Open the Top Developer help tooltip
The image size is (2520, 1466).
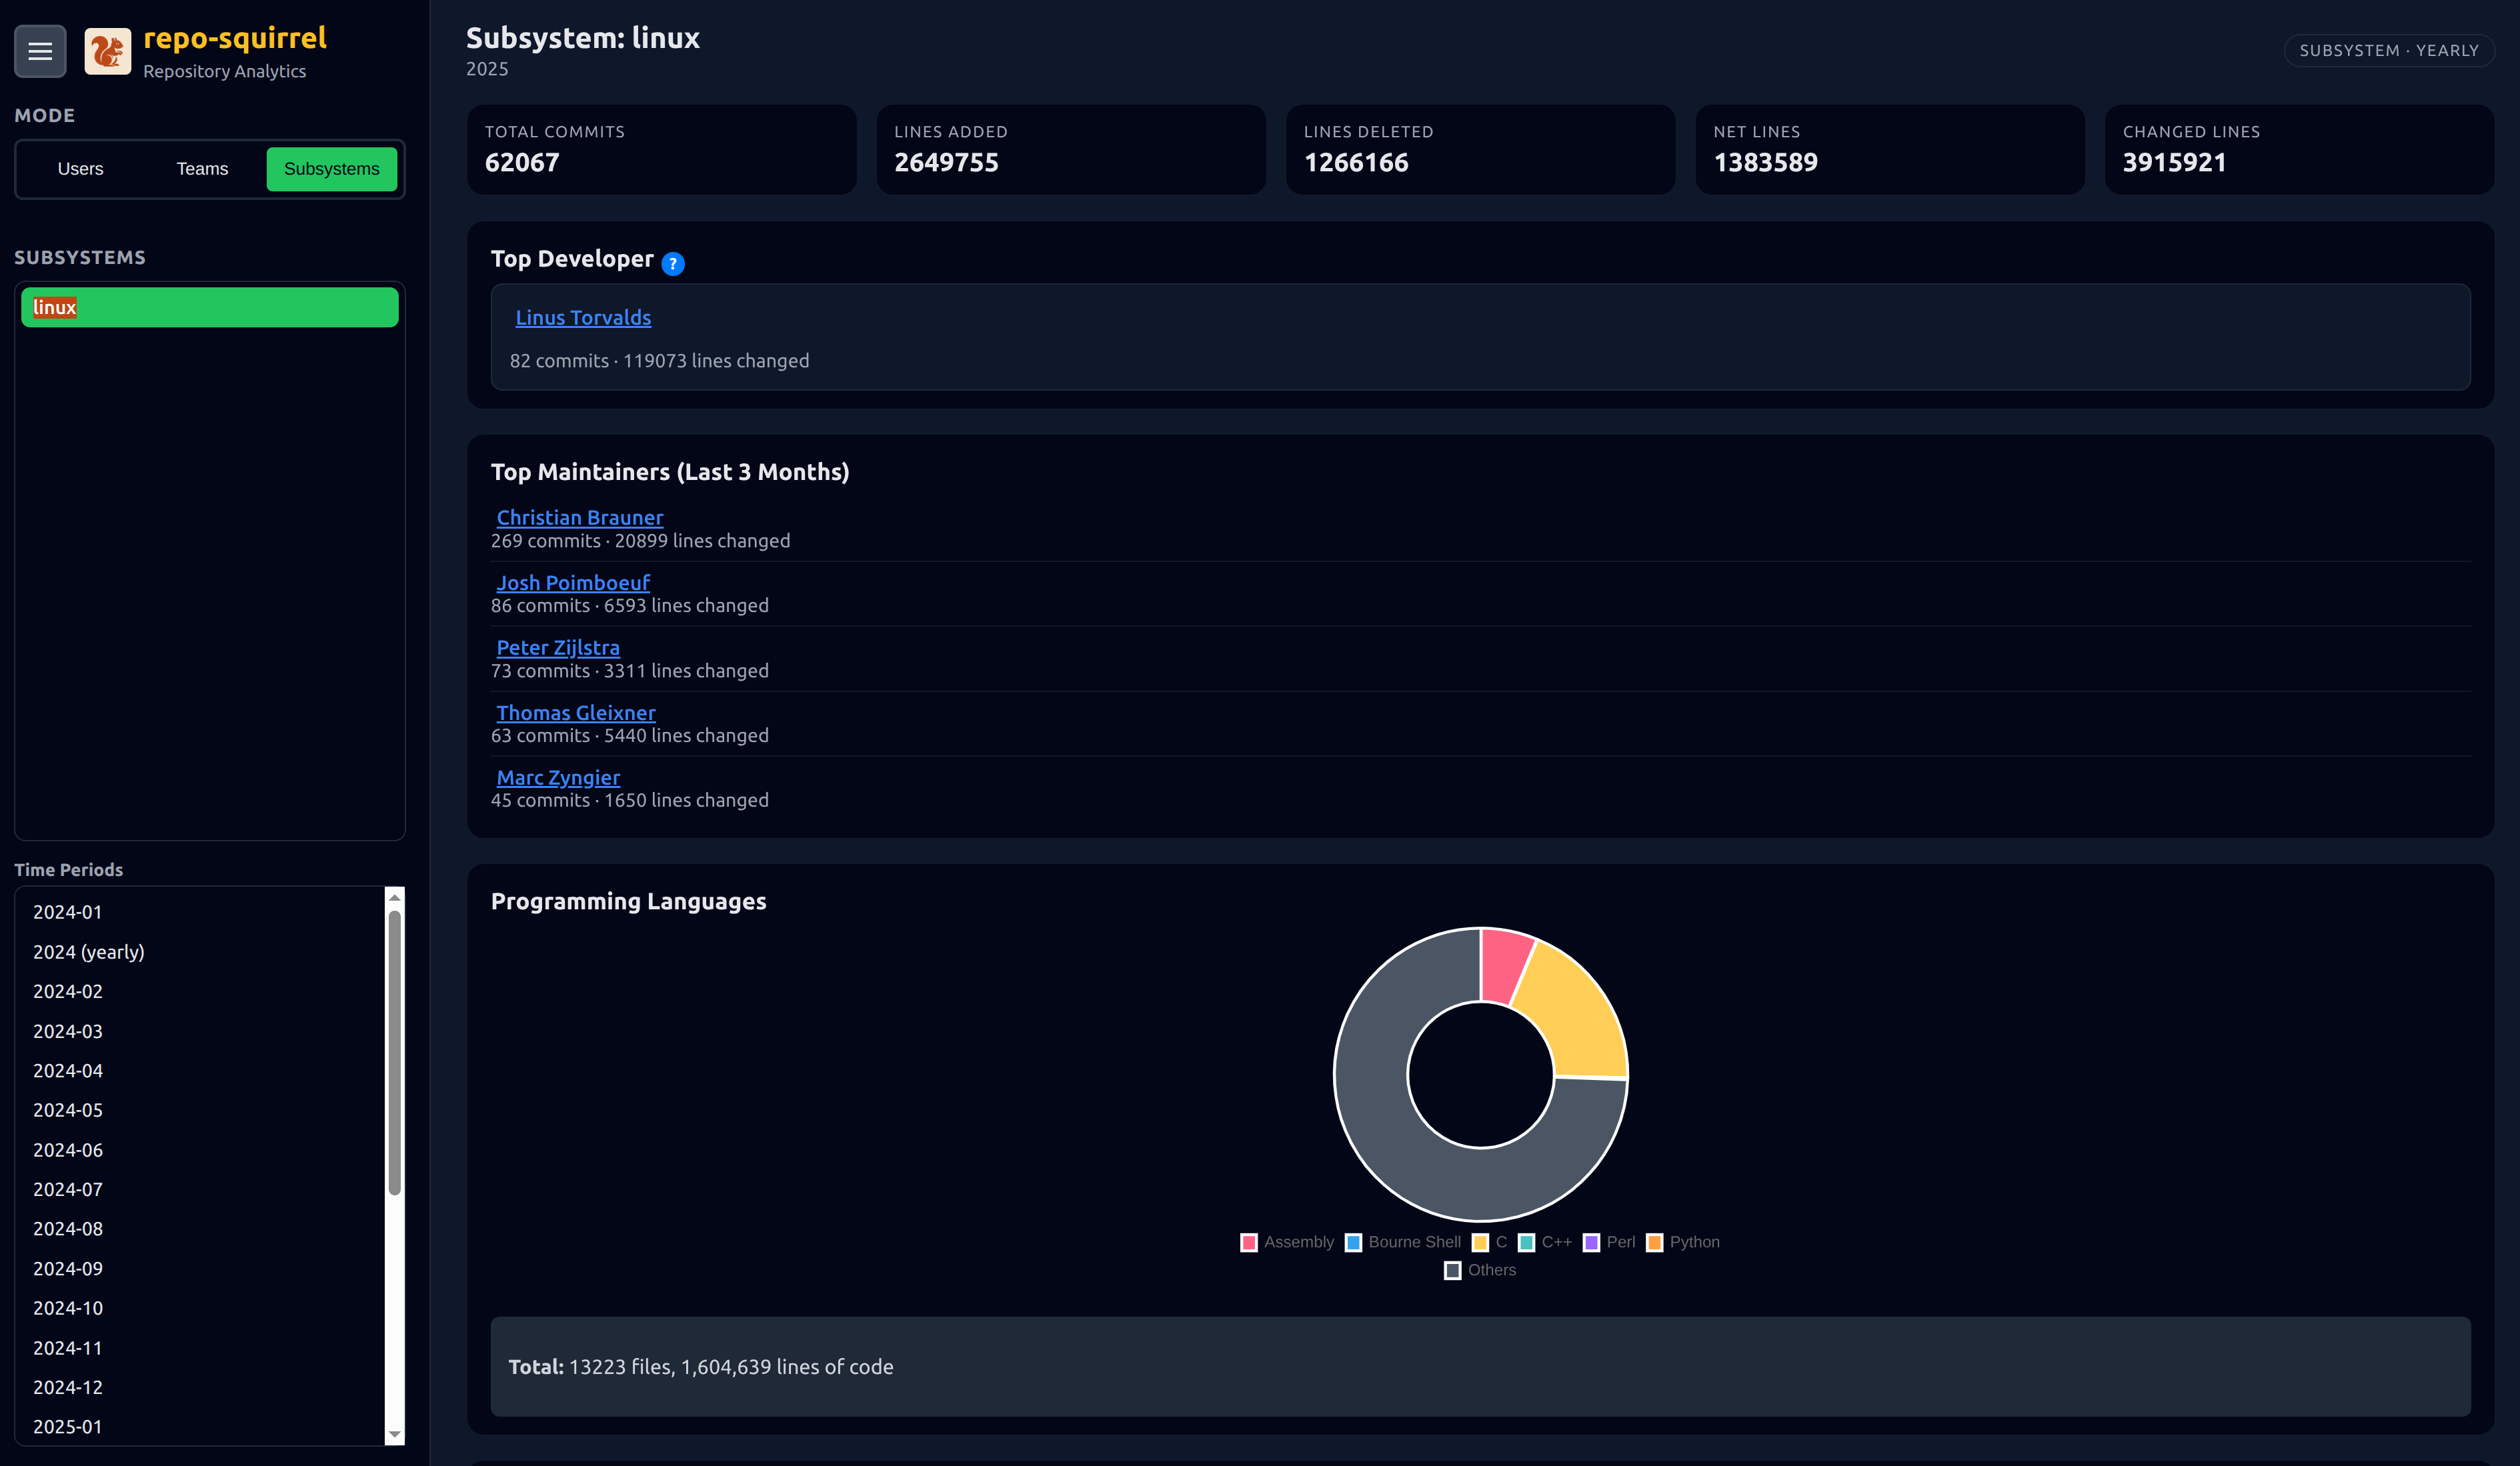point(673,264)
